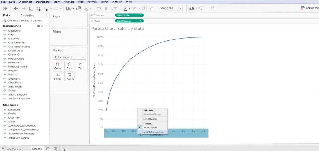Click the Share workbook icon
The height and width of the screenshot is (151, 319).
[x=212, y=8]
